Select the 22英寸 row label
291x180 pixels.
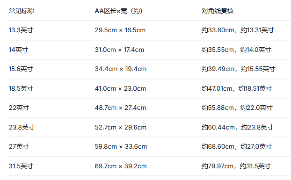pyautogui.click(x=19, y=108)
